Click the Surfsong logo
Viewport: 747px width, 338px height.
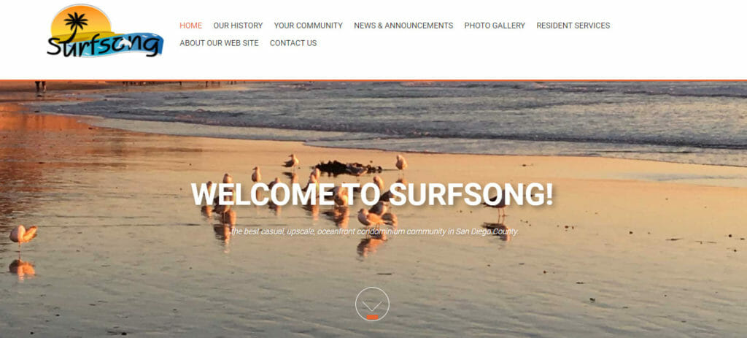(x=105, y=31)
